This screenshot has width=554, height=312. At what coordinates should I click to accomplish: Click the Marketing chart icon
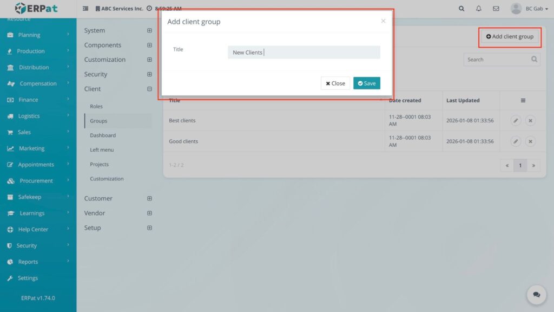click(x=11, y=148)
